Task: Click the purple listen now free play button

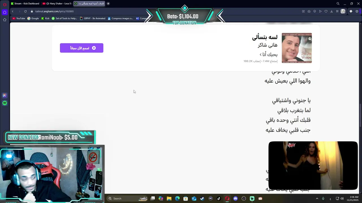Action: click(81, 48)
